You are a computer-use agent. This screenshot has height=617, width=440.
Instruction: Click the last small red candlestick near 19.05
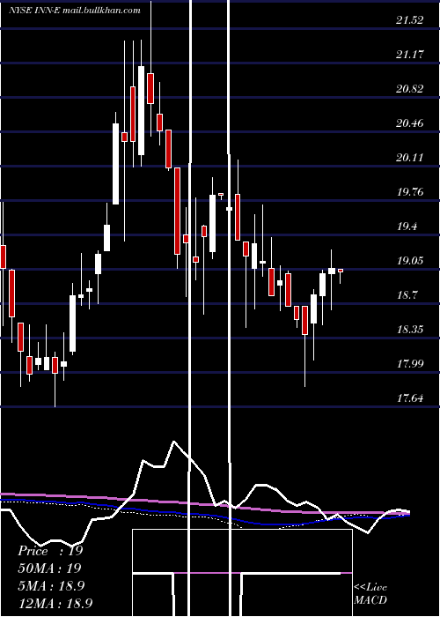[x=341, y=271]
